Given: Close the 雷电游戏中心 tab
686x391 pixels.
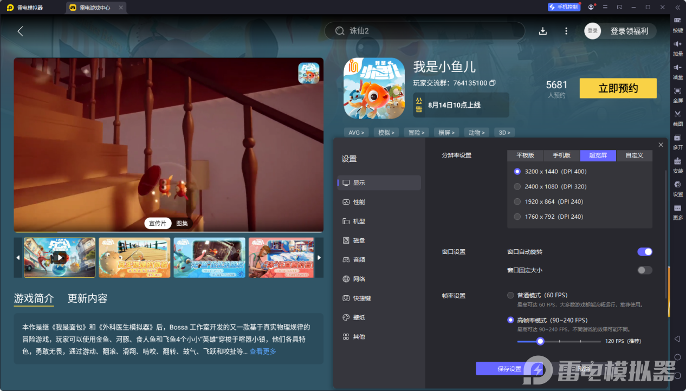Looking at the screenshot, I should 120,8.
